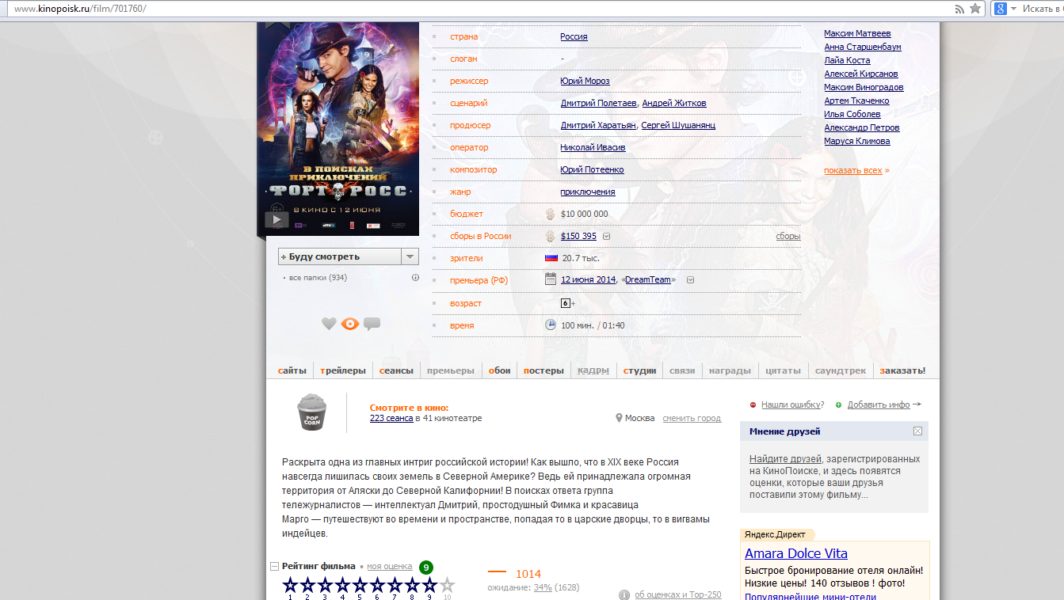Open actor Анна Старшенбаум link
The image size is (1064, 600).
coord(863,47)
